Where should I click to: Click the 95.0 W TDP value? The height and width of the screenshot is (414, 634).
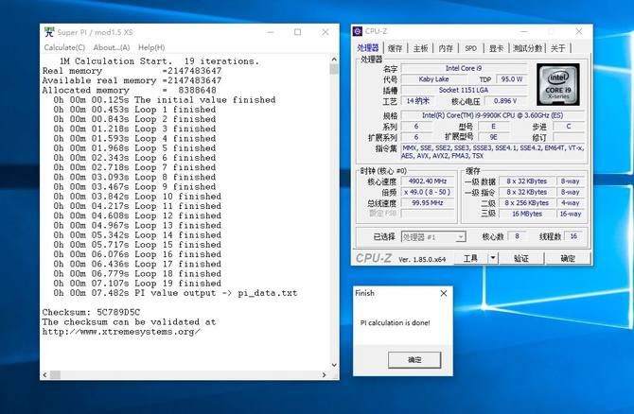tap(512, 79)
